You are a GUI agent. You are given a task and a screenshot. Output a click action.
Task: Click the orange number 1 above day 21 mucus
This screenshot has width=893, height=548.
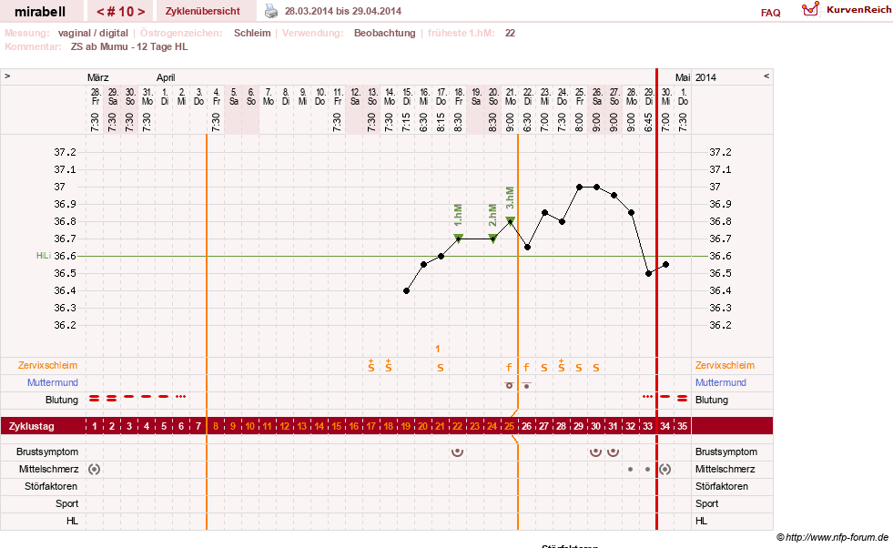coord(437,349)
